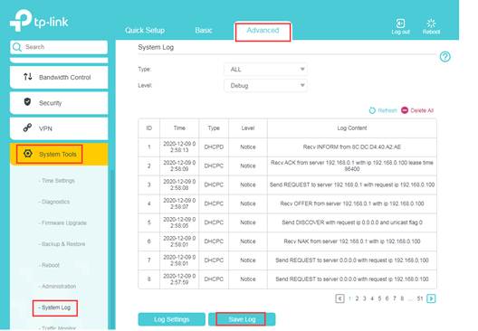Expand the Type dropdown set to ALL
This screenshot has width=478, height=331.
(x=265, y=70)
